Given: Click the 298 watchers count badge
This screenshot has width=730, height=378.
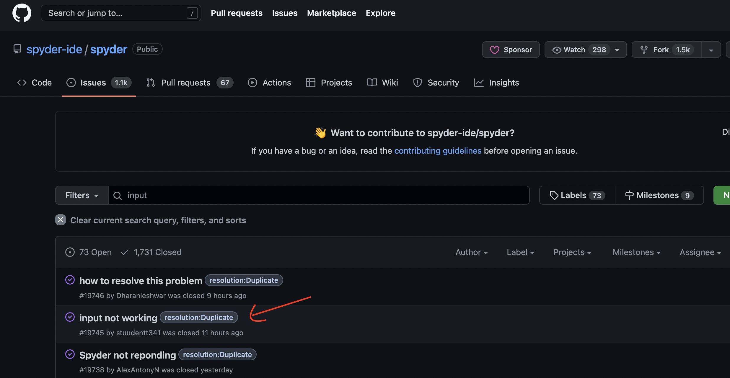Looking at the screenshot, I should click(x=599, y=50).
